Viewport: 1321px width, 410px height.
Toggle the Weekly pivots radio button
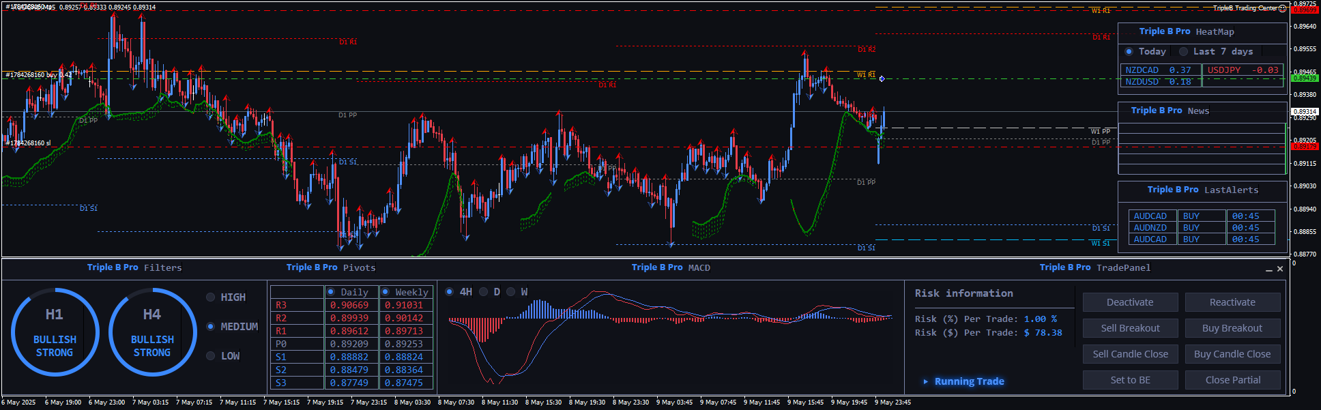(x=386, y=292)
